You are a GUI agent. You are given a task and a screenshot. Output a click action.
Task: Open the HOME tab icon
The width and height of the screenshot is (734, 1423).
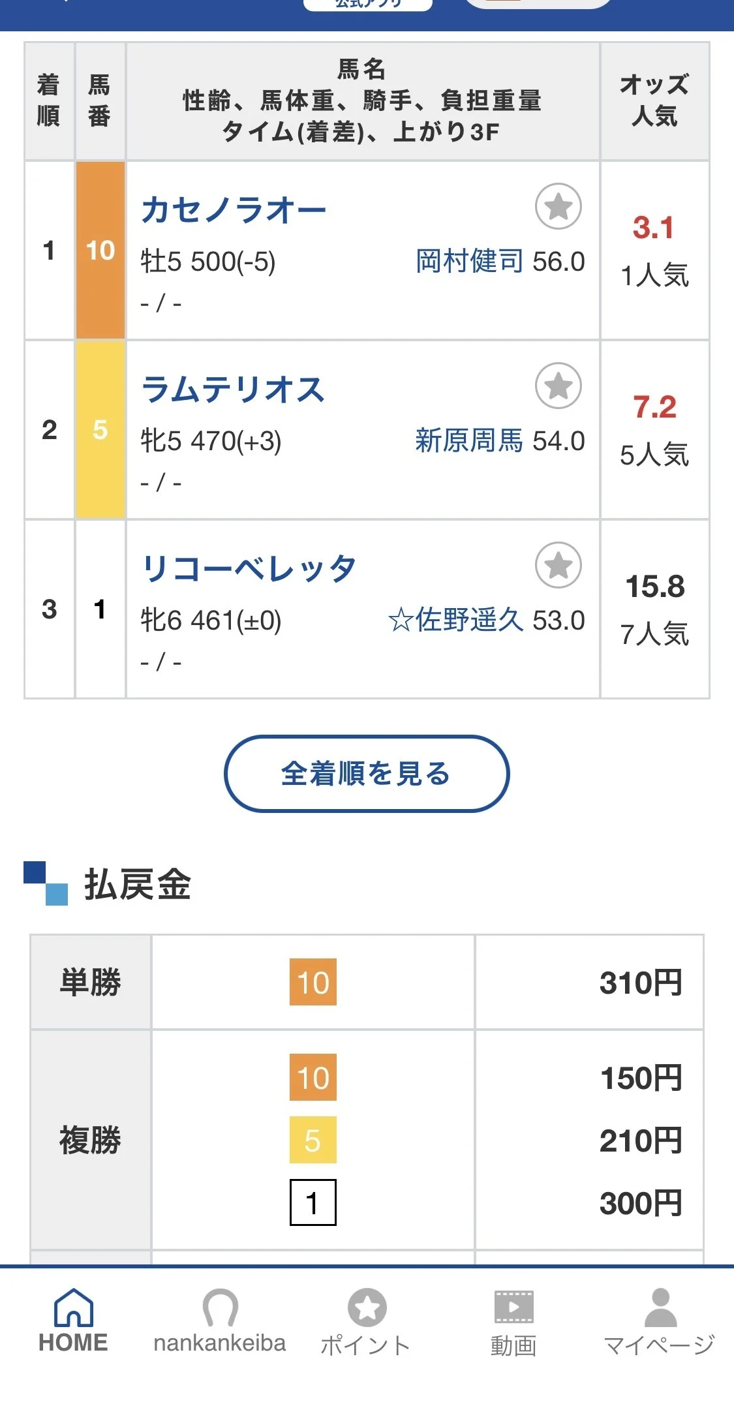pos(74,1308)
